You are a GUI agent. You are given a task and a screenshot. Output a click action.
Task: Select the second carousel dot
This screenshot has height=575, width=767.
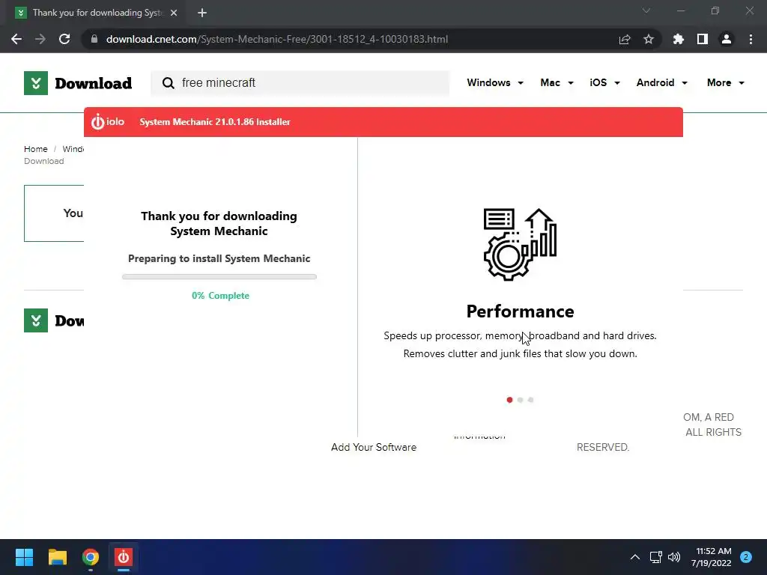520,400
